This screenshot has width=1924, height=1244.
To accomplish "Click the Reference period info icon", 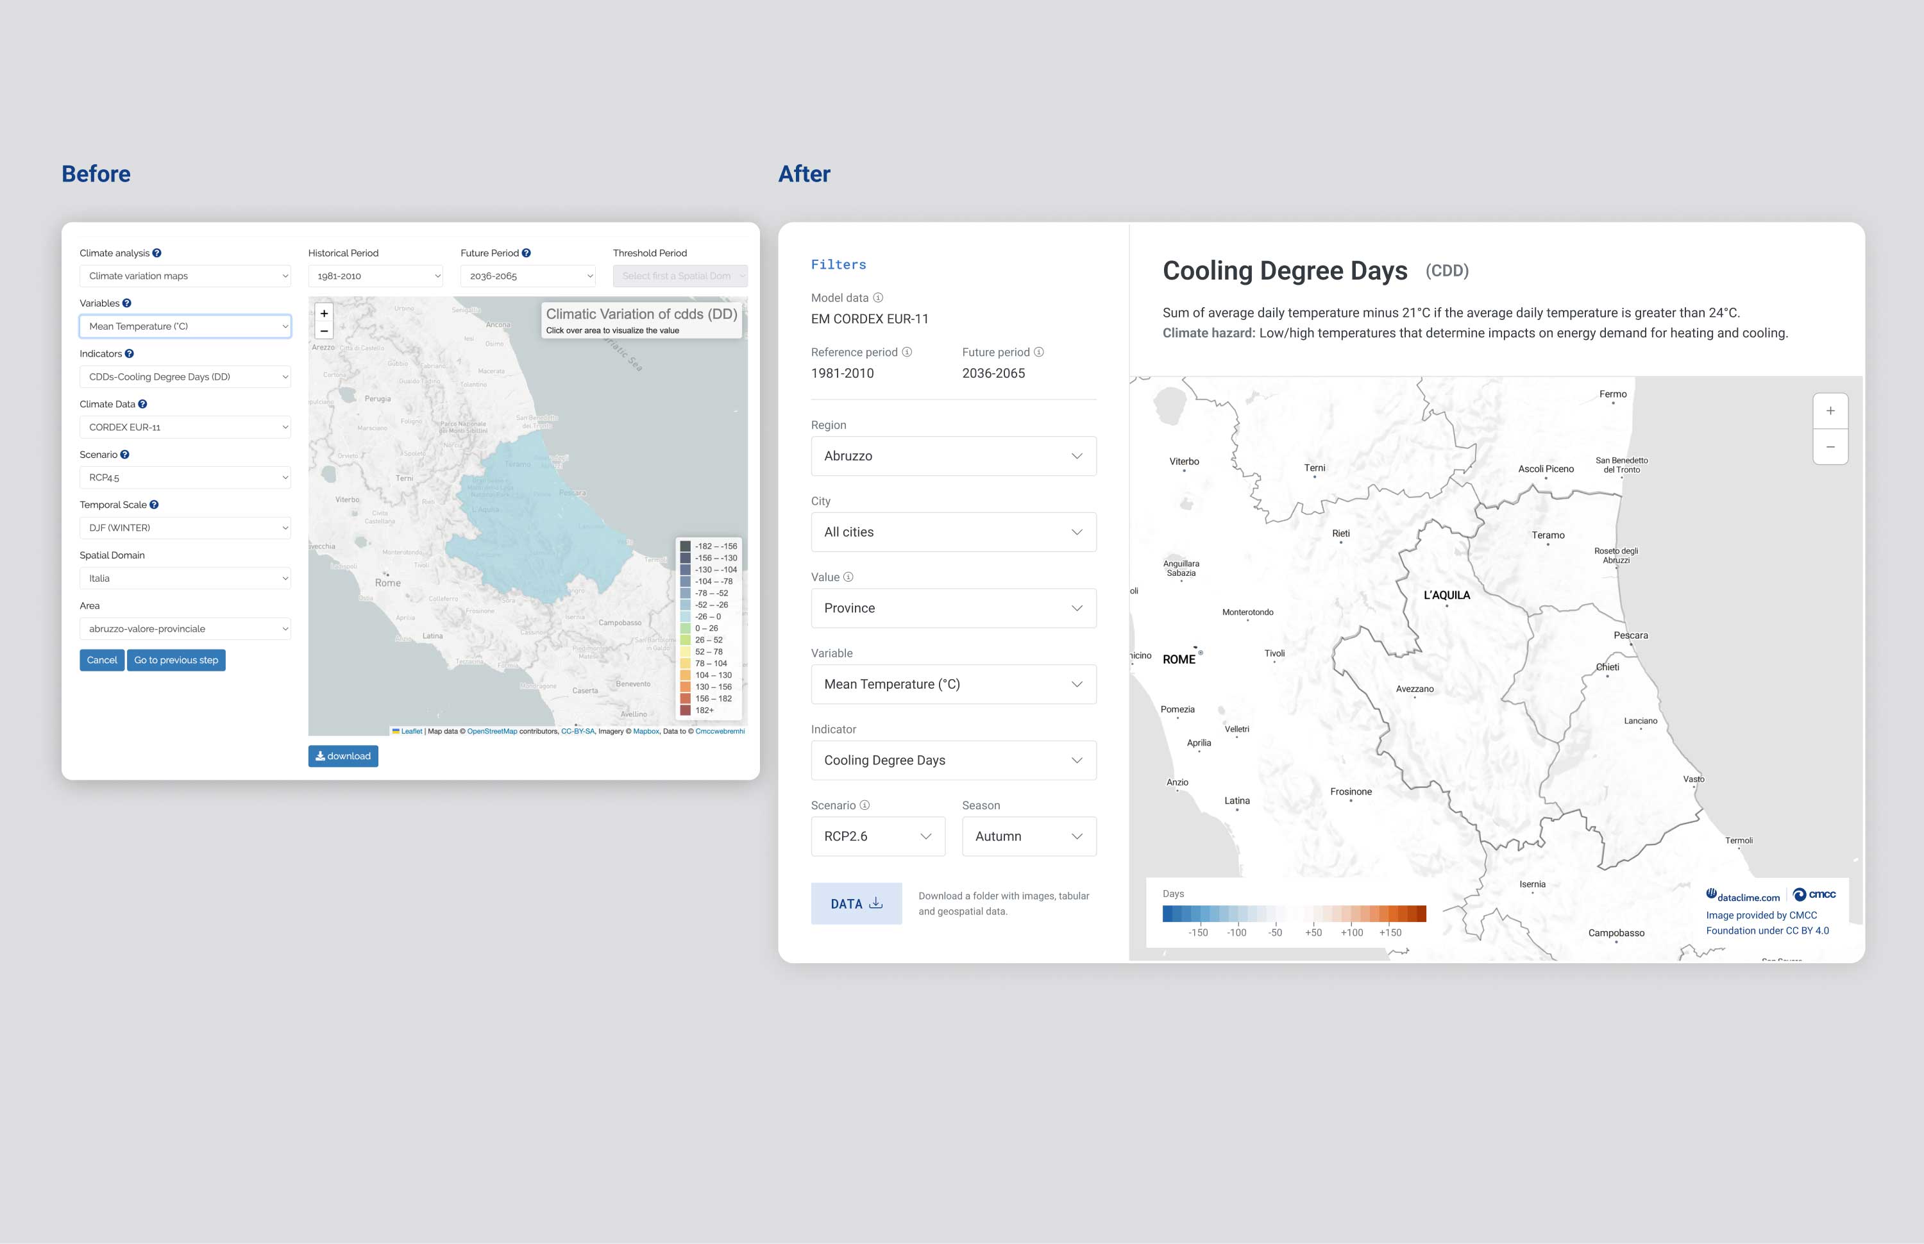I will click(908, 352).
